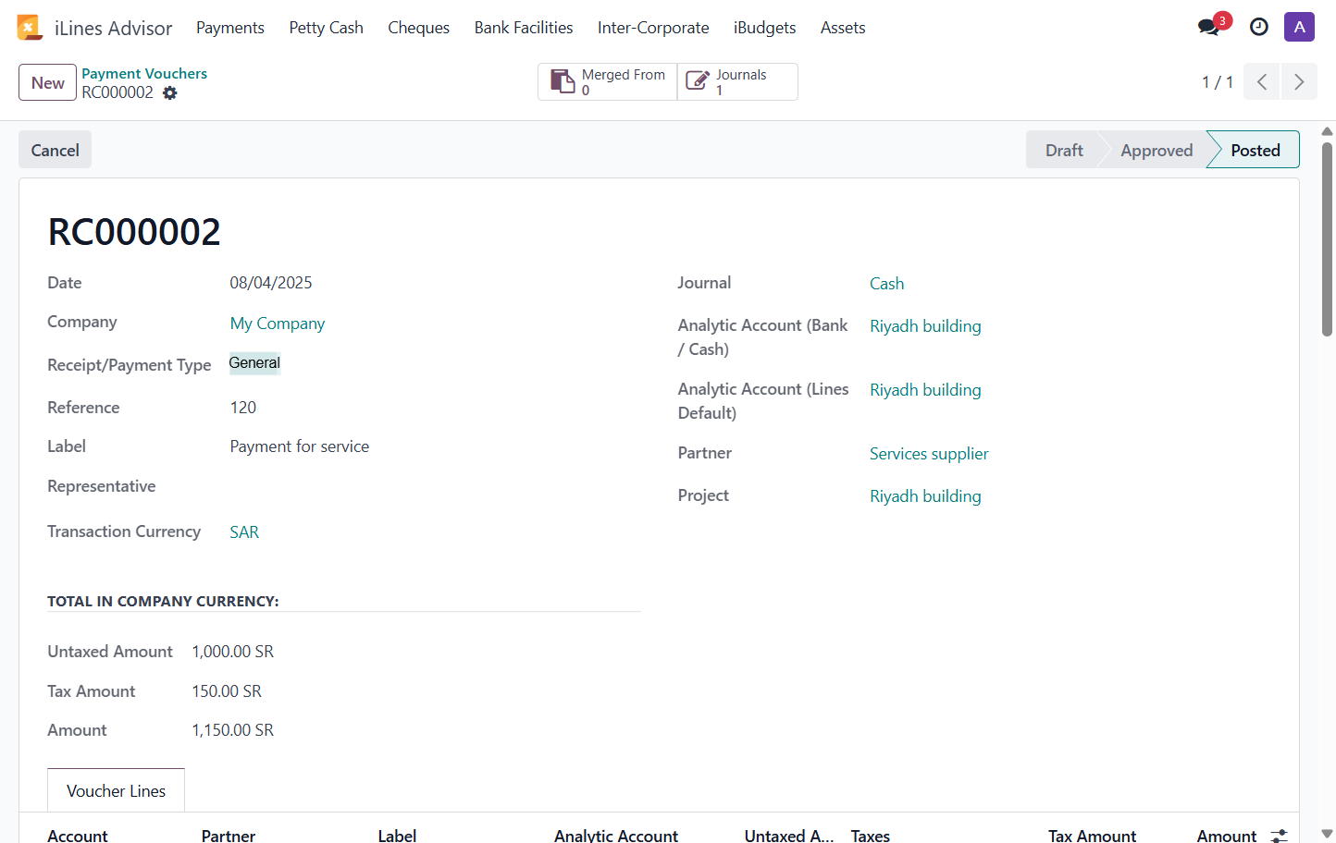Click the Taxes column header
The height and width of the screenshot is (843, 1336).
click(x=871, y=836)
